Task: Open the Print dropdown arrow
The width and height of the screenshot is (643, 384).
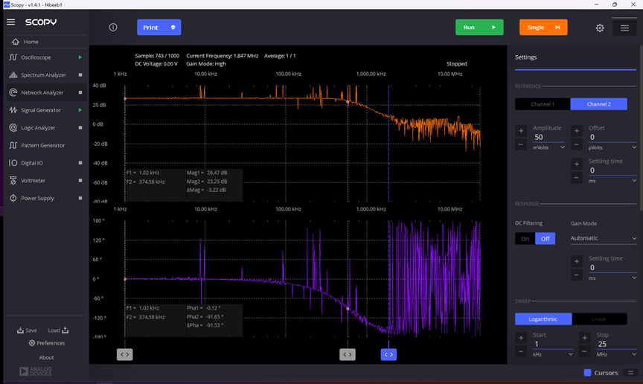Action: click(x=173, y=27)
